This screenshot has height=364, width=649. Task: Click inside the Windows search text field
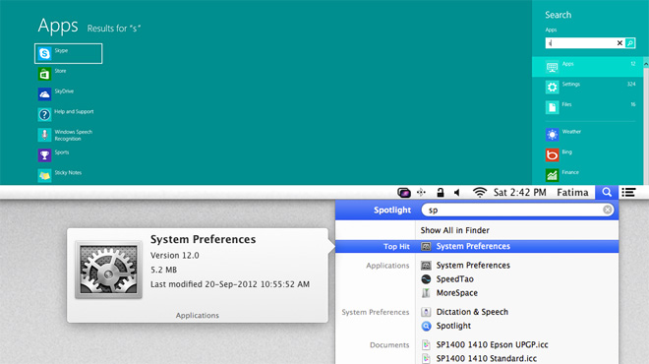[x=580, y=42]
